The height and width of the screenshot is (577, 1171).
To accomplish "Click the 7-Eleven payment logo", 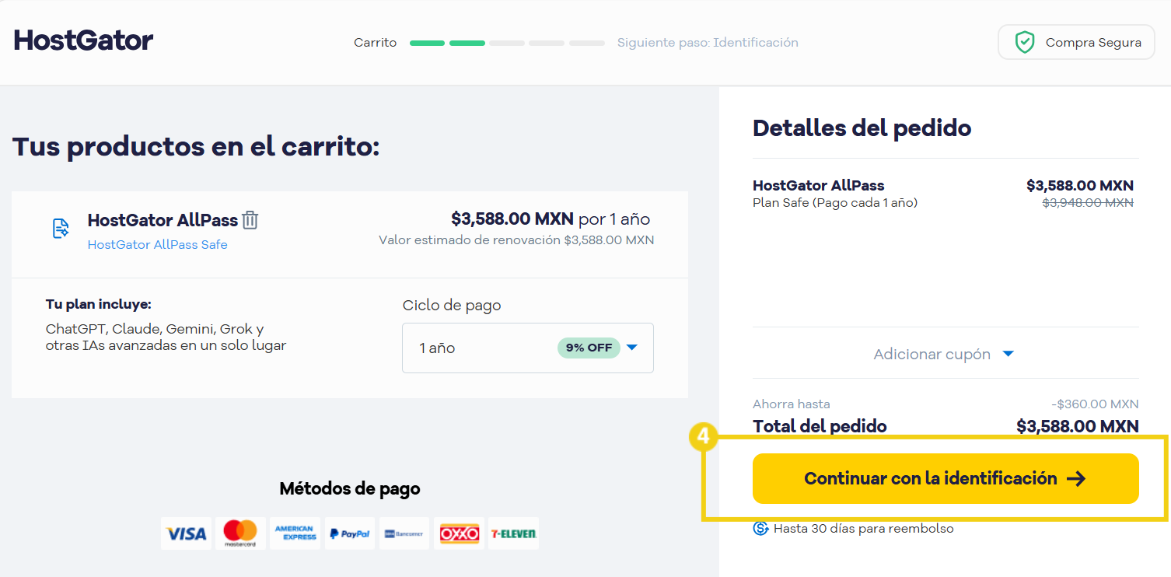I will (513, 533).
